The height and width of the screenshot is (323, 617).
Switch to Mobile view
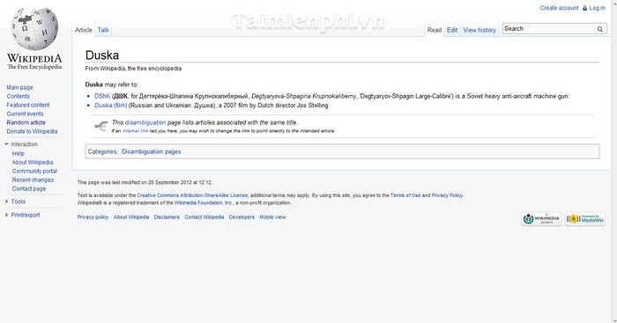[x=272, y=217]
